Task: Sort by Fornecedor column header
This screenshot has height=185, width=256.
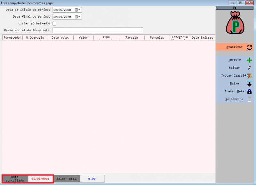Action: [x=12, y=38]
